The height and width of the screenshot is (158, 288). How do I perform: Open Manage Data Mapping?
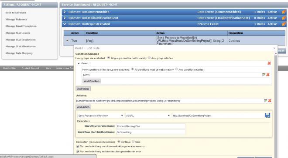(x=19, y=53)
